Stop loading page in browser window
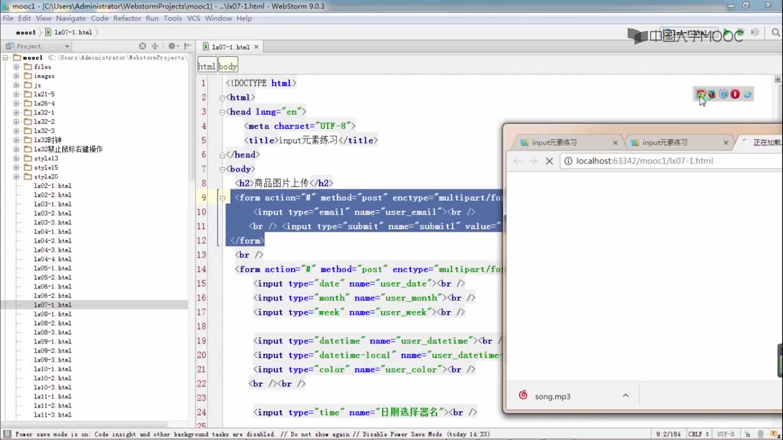 click(549, 161)
